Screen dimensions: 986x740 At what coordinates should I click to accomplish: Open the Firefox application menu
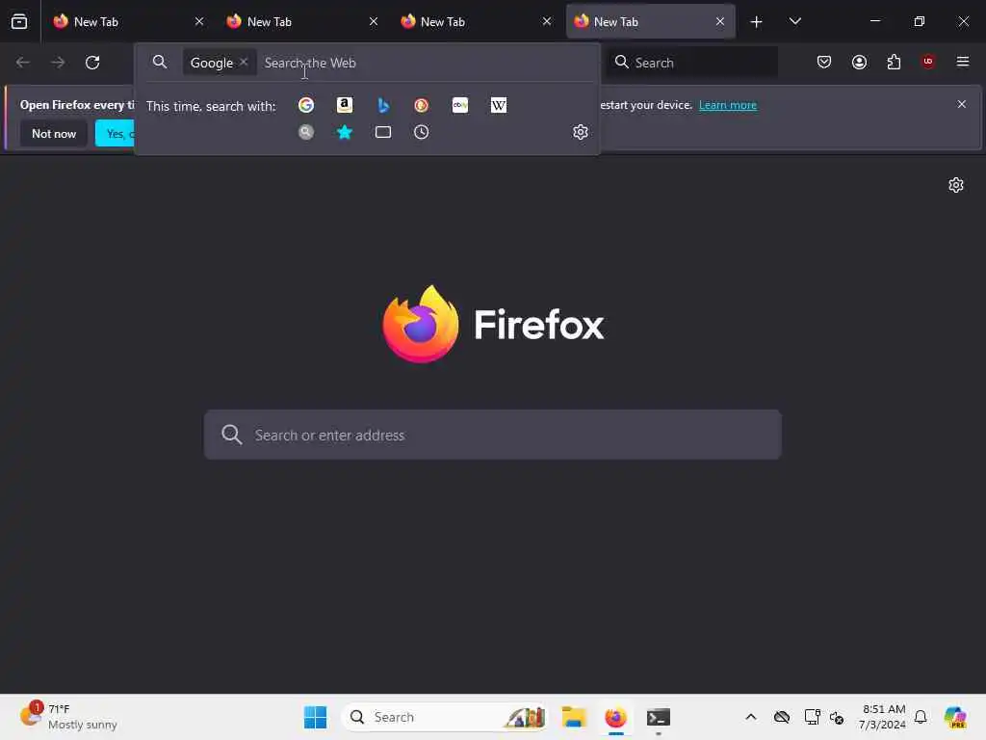pos(963,62)
